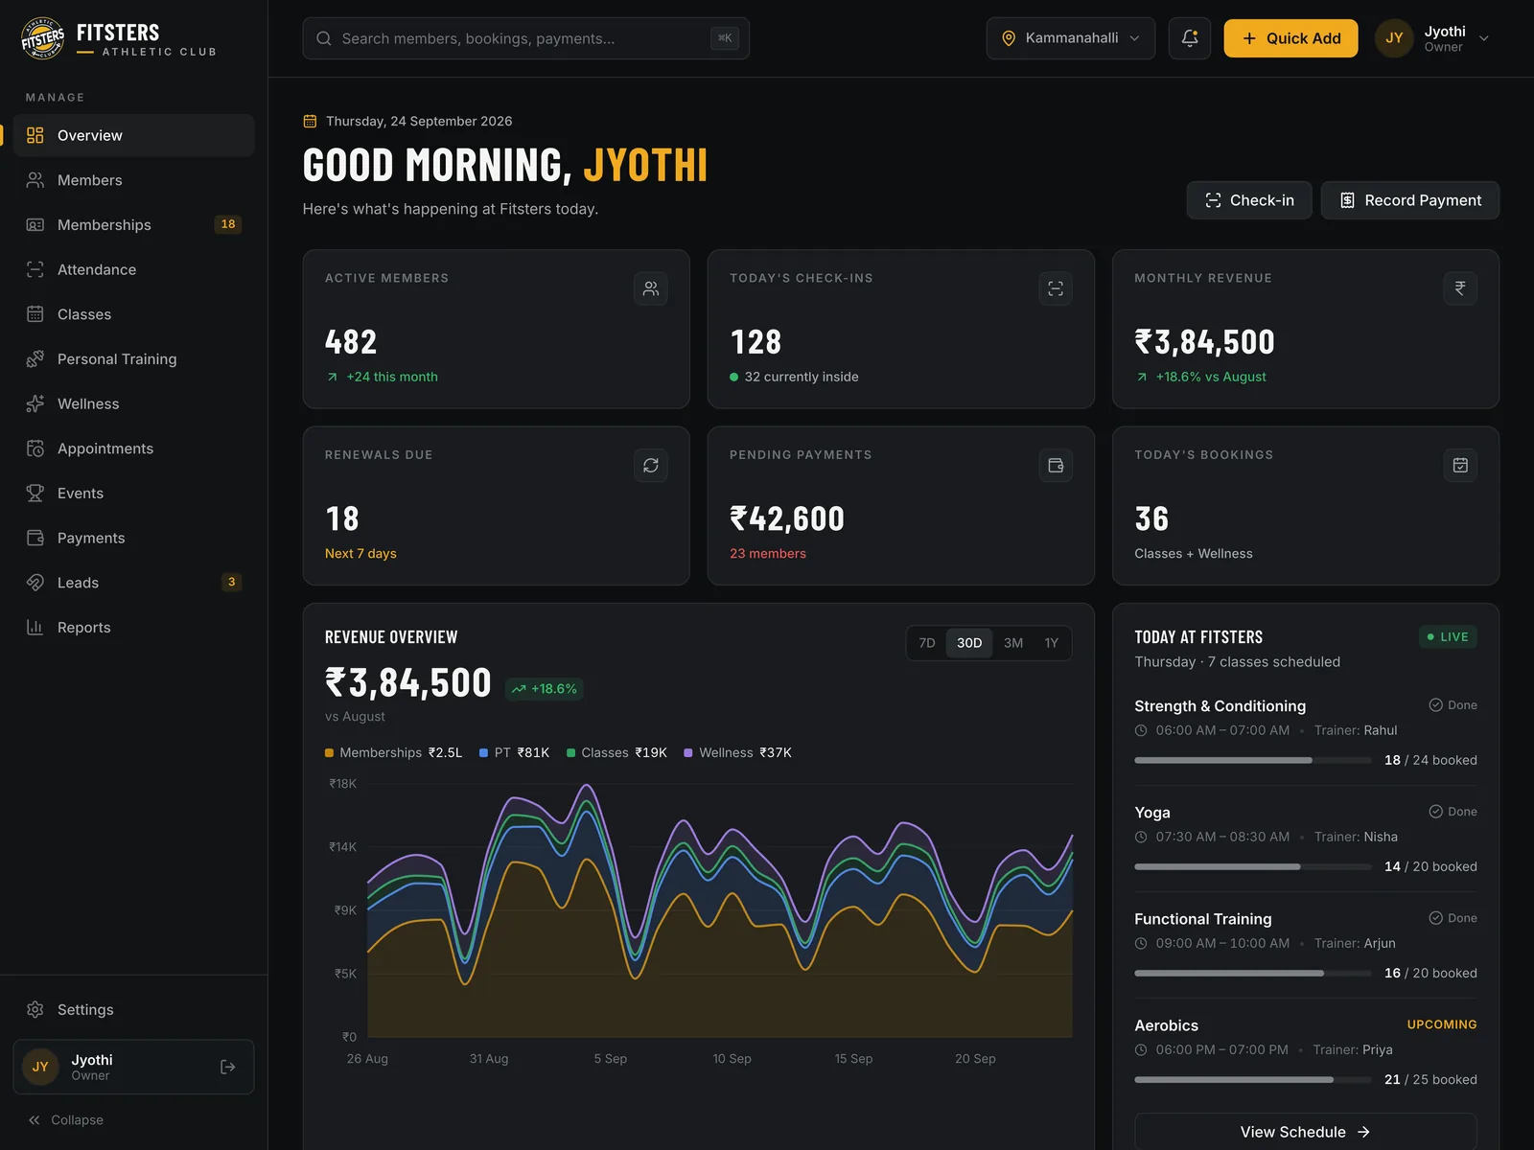Image resolution: width=1534 pixels, height=1150 pixels.
Task: Open Personal Training section
Action: click(133, 358)
